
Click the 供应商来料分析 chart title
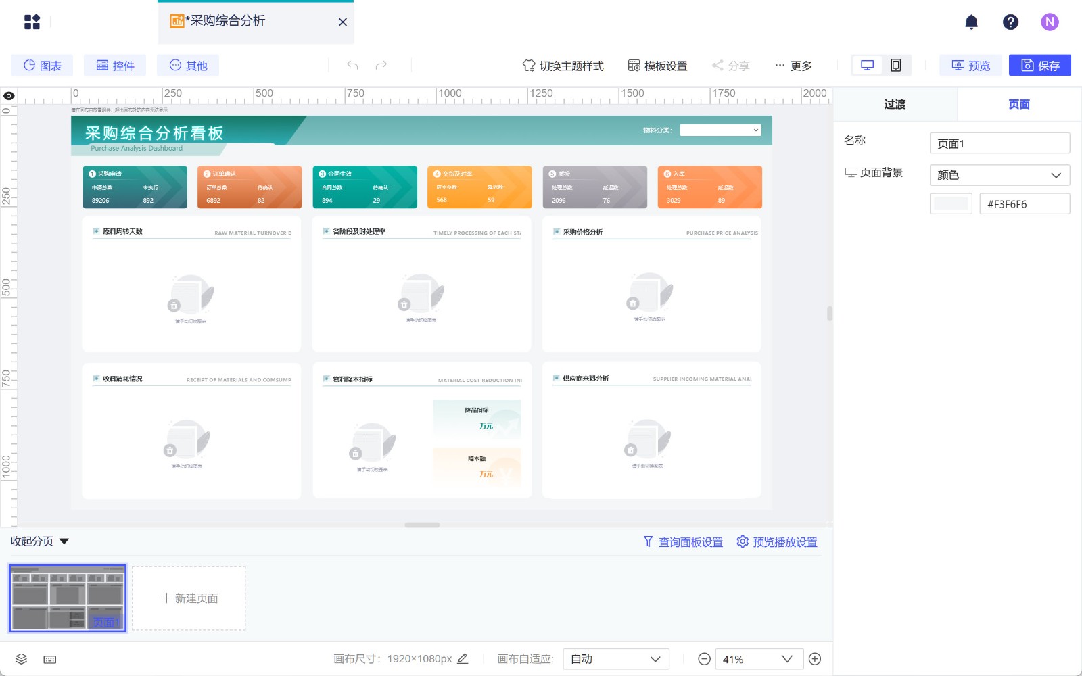(x=586, y=379)
